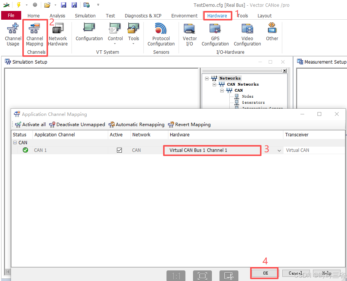Open Sensors Protocol Configuration
Screen dimensions: 347x281
[161, 34]
